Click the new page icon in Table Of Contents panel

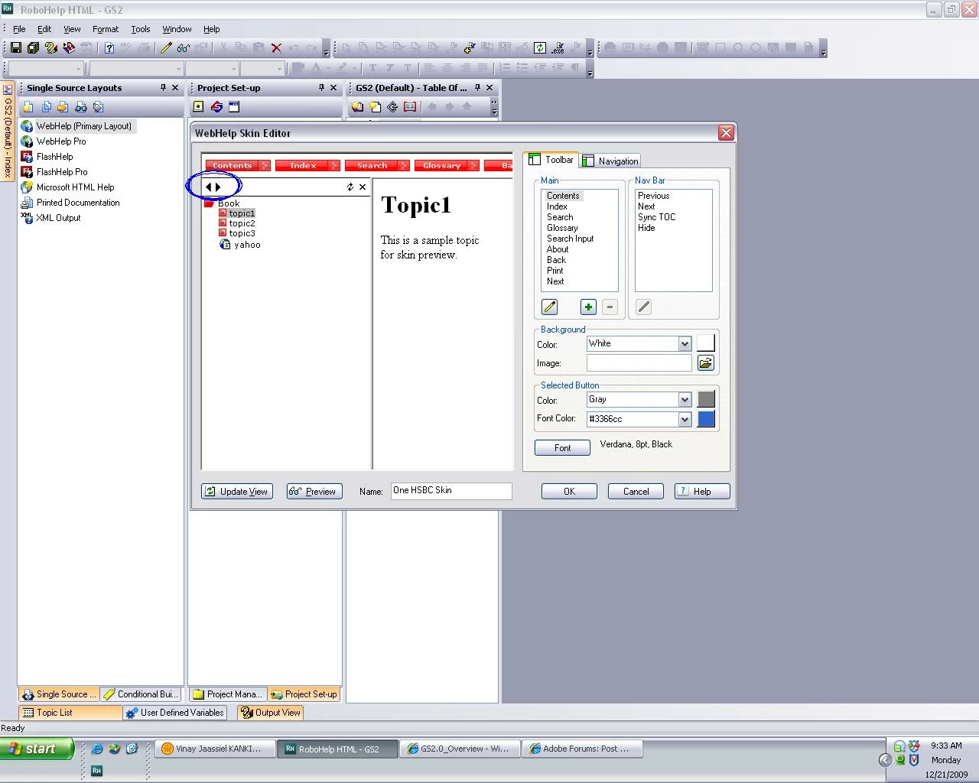point(375,107)
